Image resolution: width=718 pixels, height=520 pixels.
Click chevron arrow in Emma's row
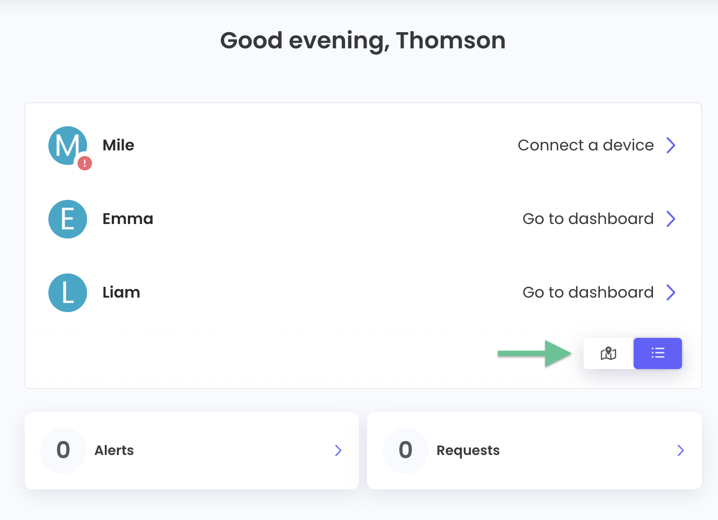click(671, 219)
